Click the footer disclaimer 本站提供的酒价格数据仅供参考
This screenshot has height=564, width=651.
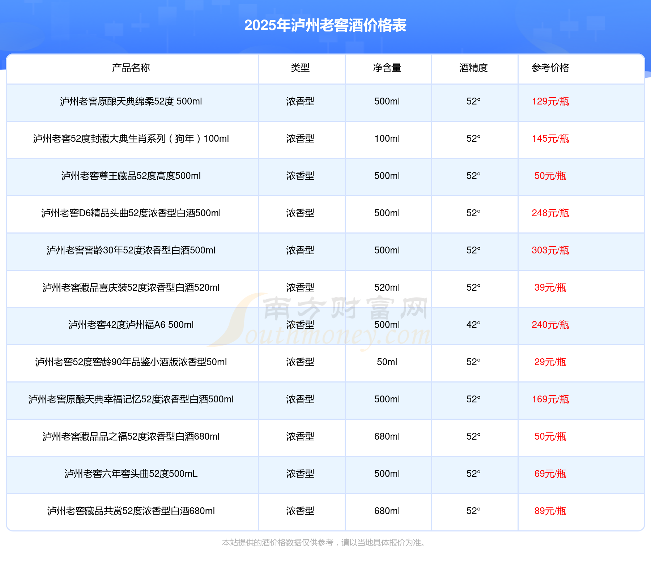coord(277,542)
